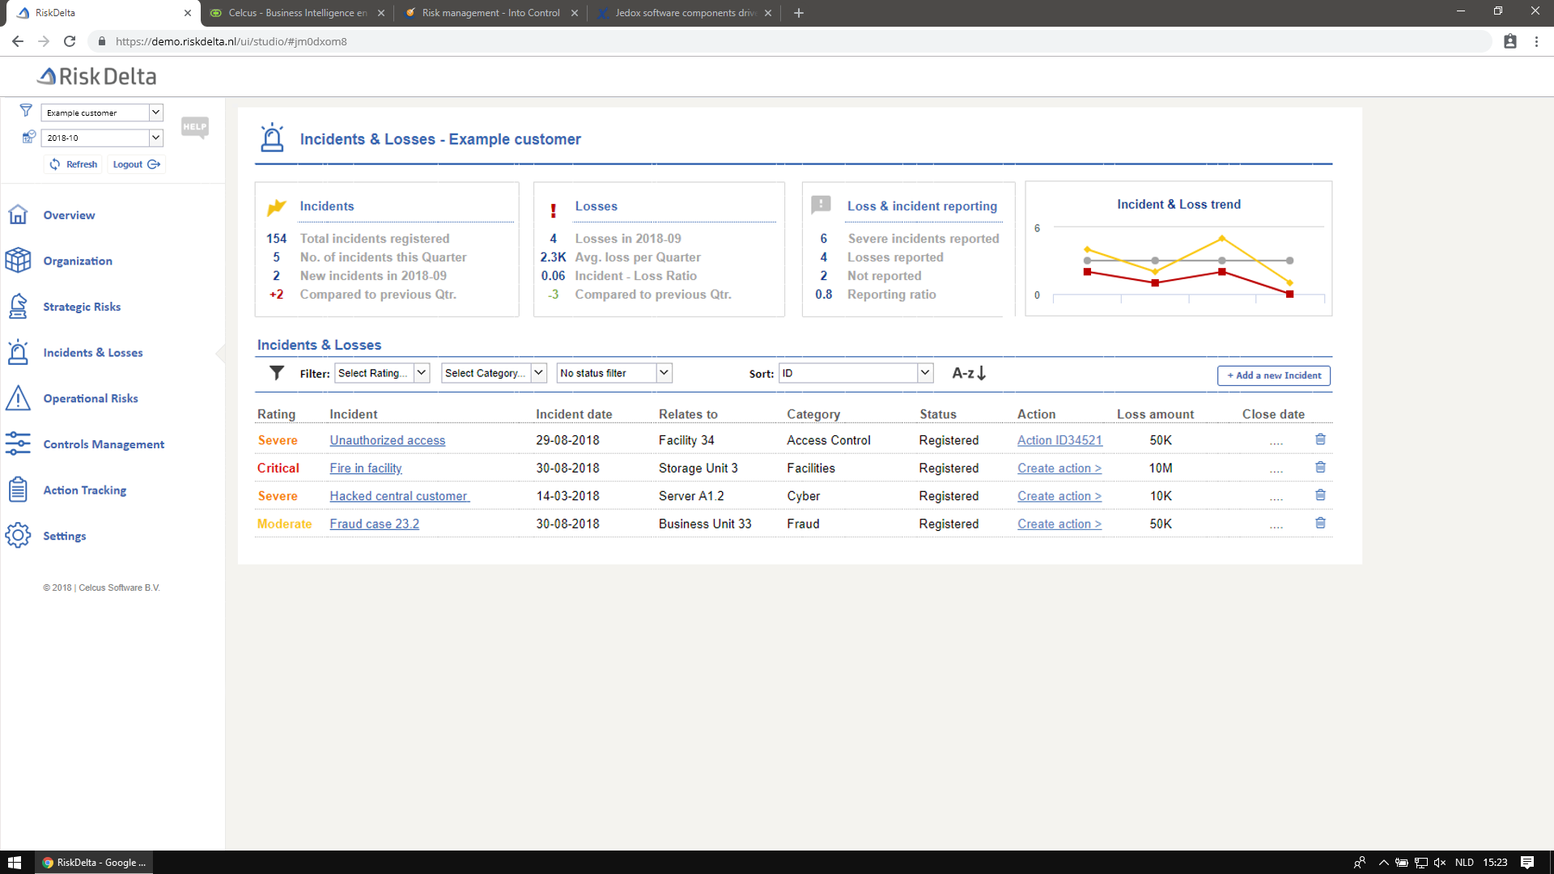The image size is (1554, 874).
Task: Delete the Hacked central customer incident via trash icon
Action: click(x=1320, y=494)
